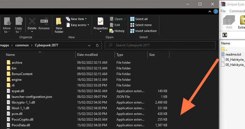Open the dropdown arrow beside Open
Image resolution: width=245 pixels, height=129 pixels.
(x=124, y=19)
